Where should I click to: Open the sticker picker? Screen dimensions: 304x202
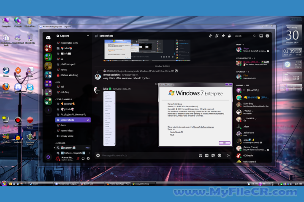(213, 155)
